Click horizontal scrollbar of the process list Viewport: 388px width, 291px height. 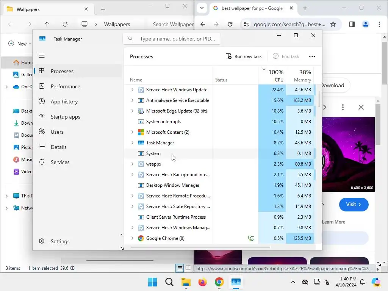pos(200,247)
